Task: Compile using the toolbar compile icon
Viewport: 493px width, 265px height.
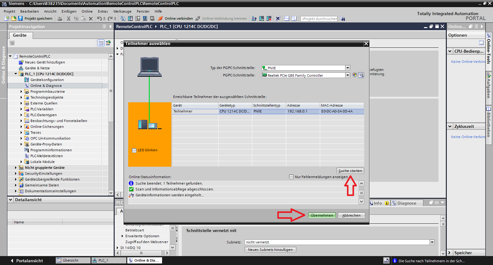Action: (123, 18)
